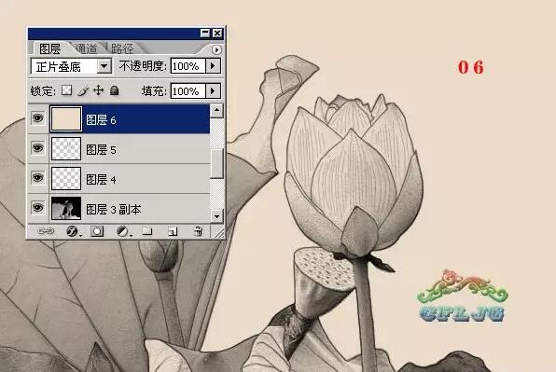Lock all padlock icon
Image resolution: width=556 pixels, height=372 pixels.
click(114, 90)
